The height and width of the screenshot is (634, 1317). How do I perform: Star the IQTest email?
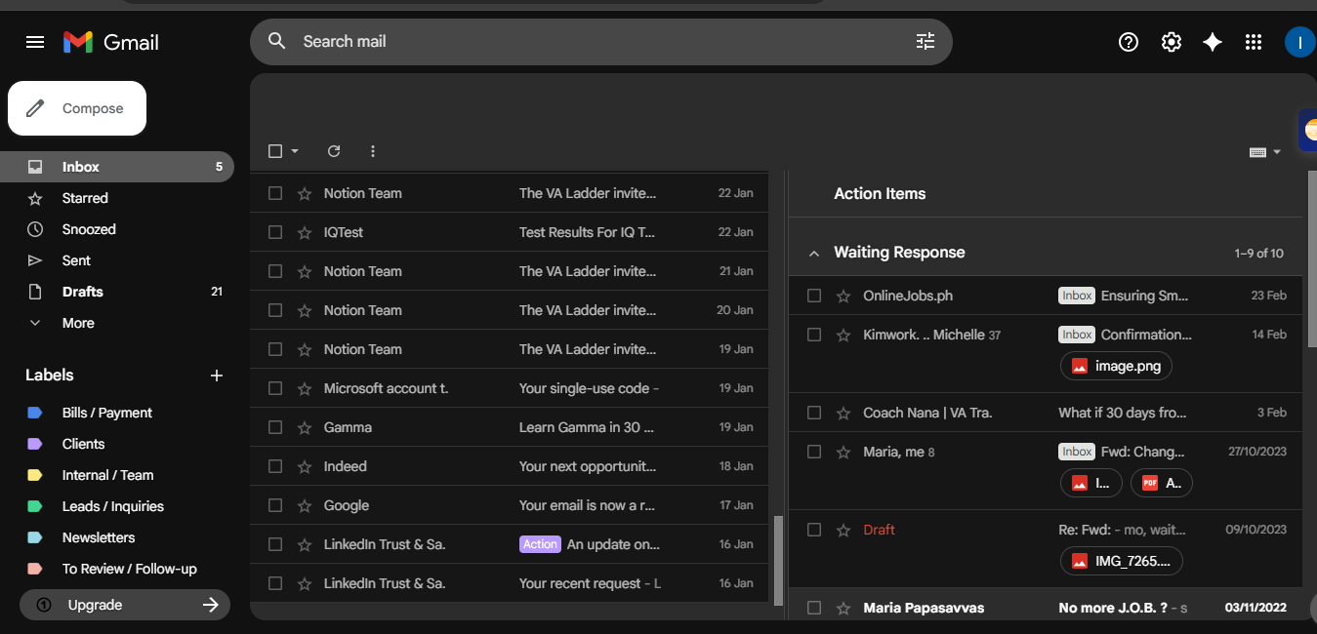tap(305, 233)
